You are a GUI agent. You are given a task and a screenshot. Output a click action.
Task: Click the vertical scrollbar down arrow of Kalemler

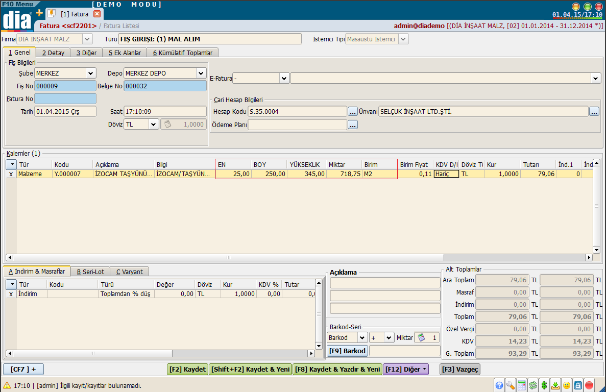pos(596,250)
